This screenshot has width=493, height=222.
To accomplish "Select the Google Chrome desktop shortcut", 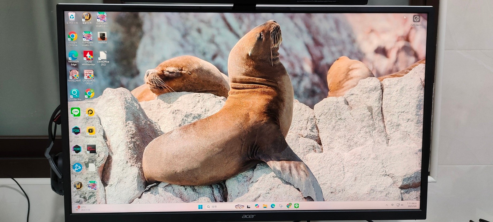I will pos(73,39).
